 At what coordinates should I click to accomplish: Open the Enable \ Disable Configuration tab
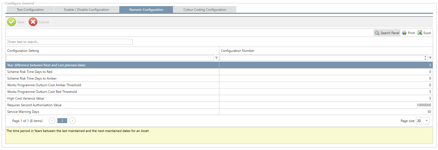(x=86, y=10)
